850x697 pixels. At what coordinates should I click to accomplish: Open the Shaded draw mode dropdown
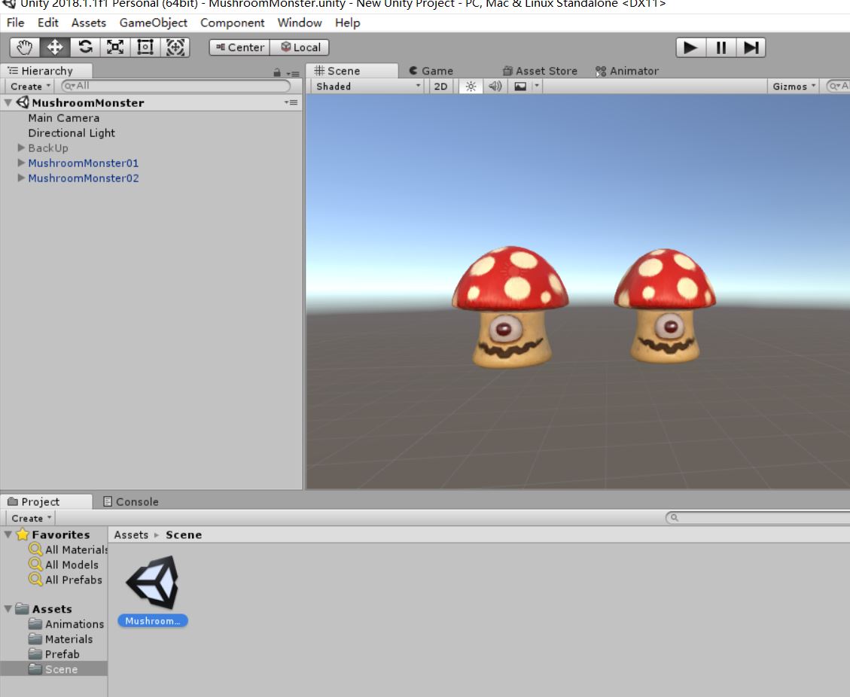tap(365, 86)
